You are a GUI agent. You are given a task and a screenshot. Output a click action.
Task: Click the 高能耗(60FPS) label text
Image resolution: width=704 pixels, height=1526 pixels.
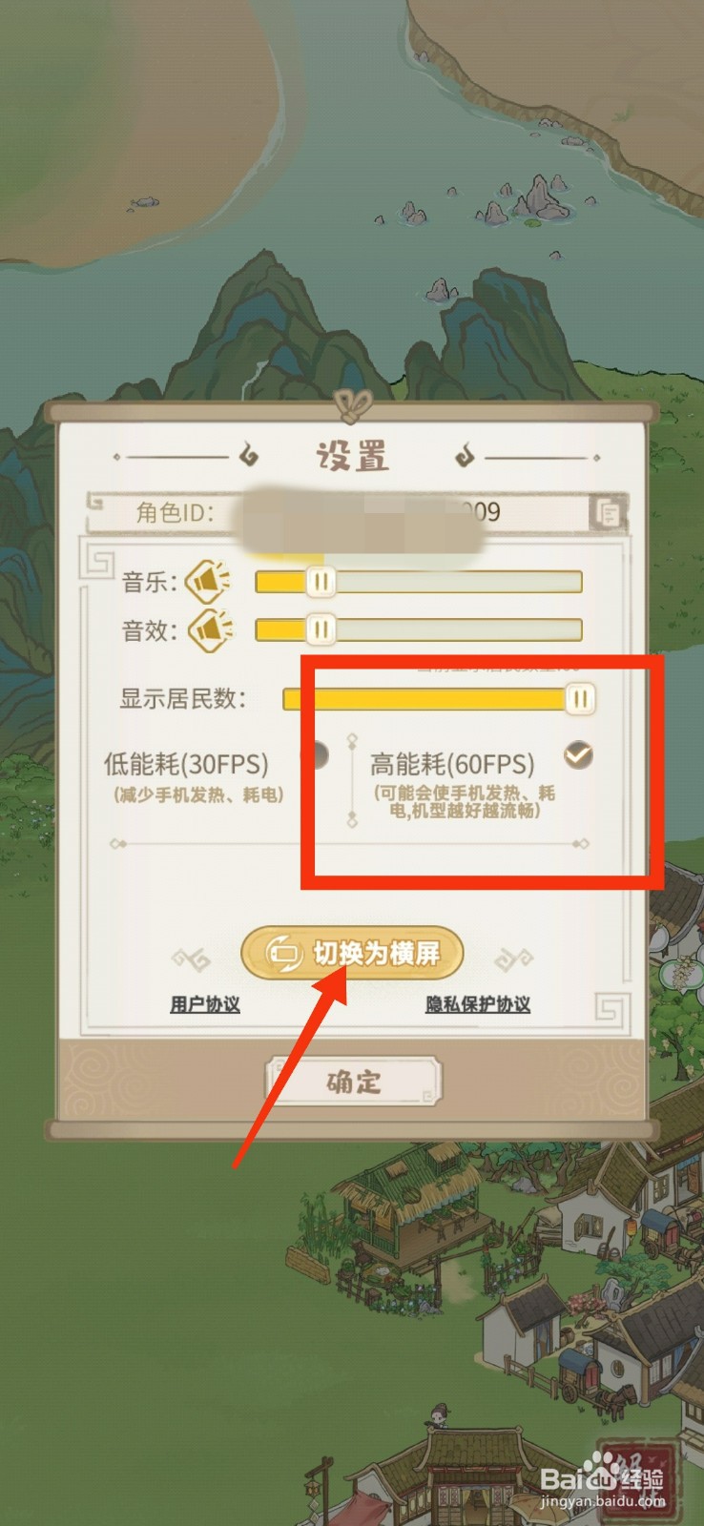[452, 764]
